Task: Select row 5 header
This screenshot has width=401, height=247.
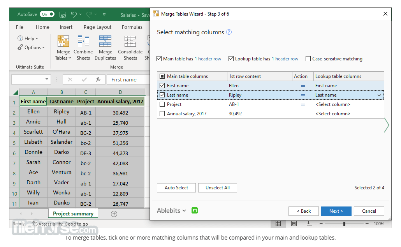Action: [14, 143]
